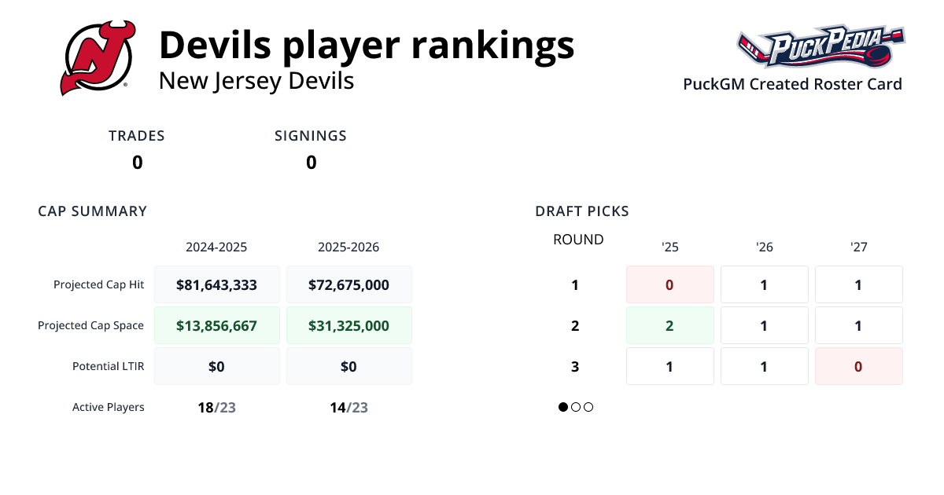
Task: Click the round 3 '26 pick cell
Action: coord(764,366)
